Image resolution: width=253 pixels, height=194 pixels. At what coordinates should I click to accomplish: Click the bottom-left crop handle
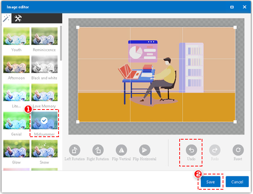point(78,122)
